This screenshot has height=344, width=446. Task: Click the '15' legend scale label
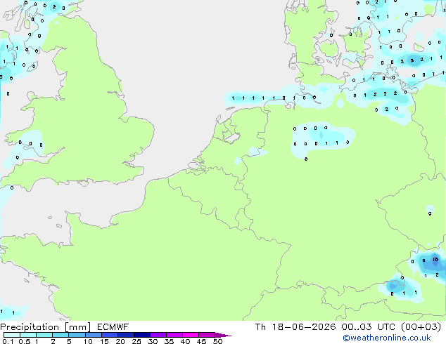click(104, 341)
